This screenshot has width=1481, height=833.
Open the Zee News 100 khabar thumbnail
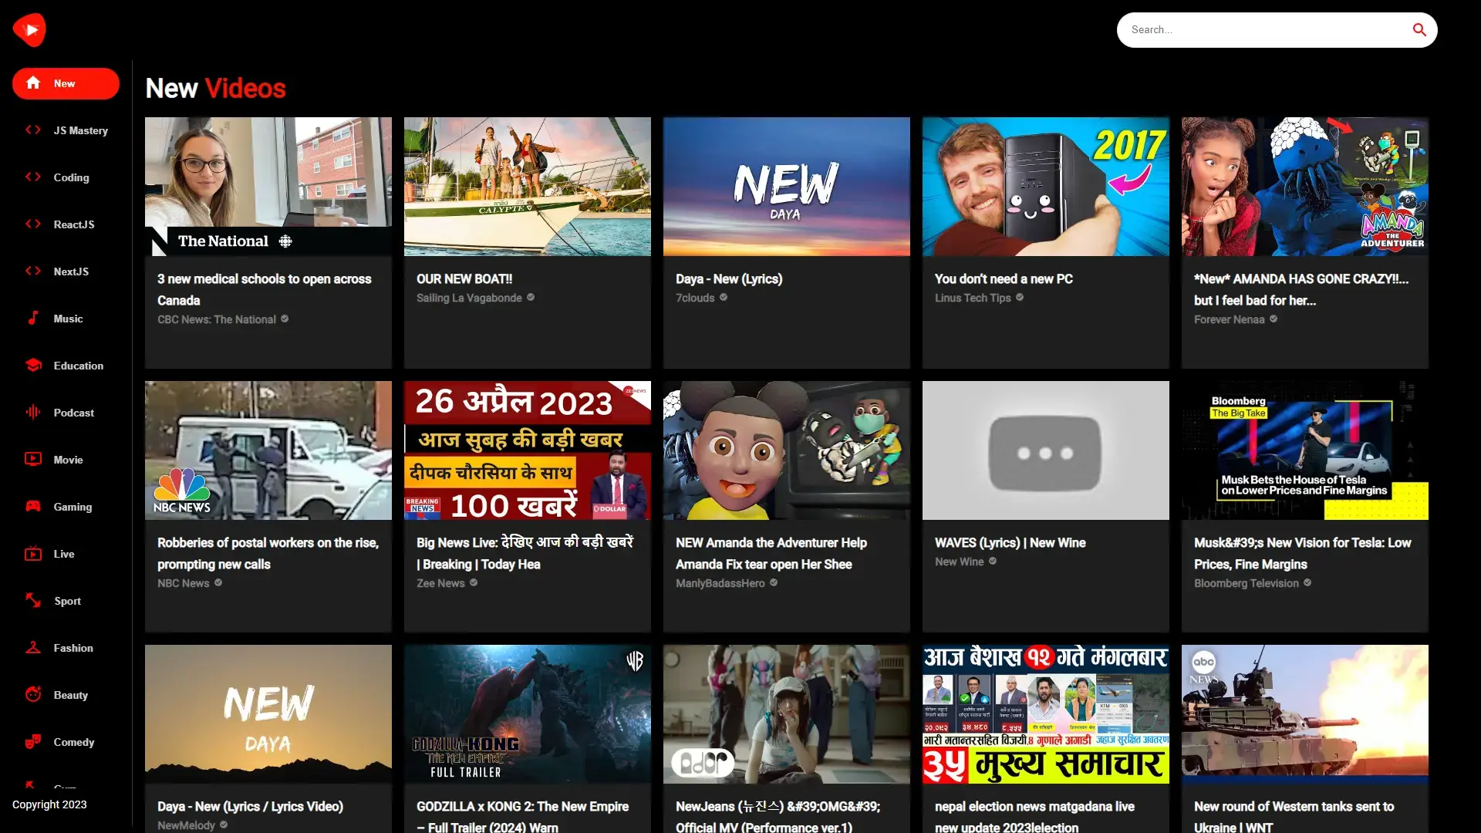(x=528, y=450)
